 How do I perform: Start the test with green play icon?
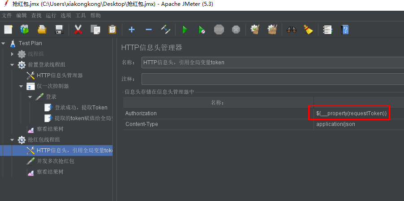[185, 29]
